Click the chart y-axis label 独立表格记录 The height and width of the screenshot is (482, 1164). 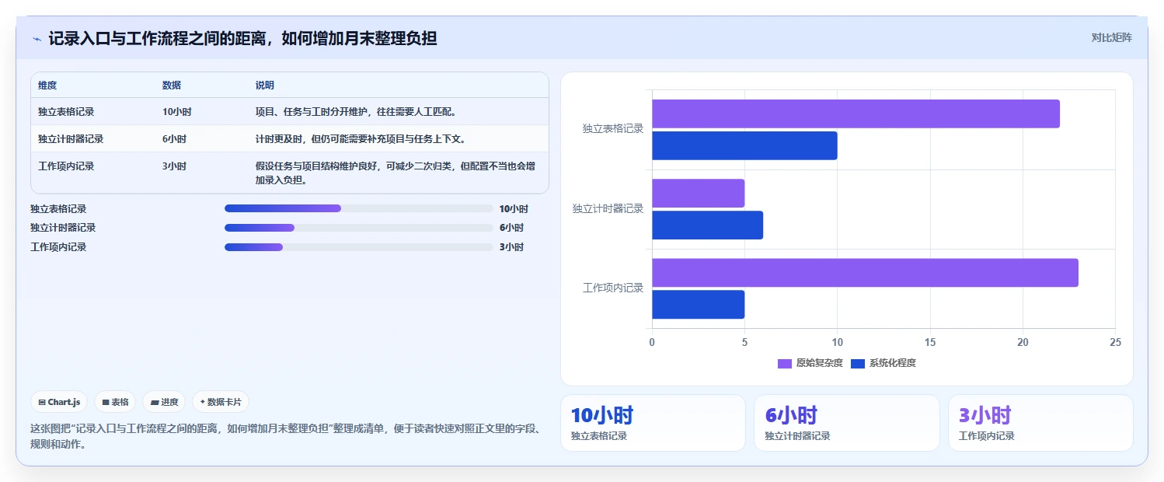[x=613, y=129]
